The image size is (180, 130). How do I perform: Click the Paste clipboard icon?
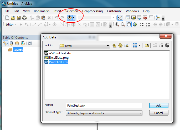tap(43, 18)
